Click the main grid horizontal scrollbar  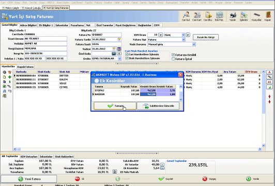click(137, 149)
